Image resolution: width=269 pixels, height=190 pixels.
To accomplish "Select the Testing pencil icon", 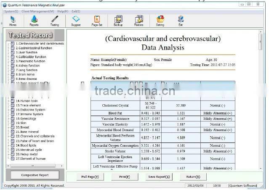I will point(55,21).
